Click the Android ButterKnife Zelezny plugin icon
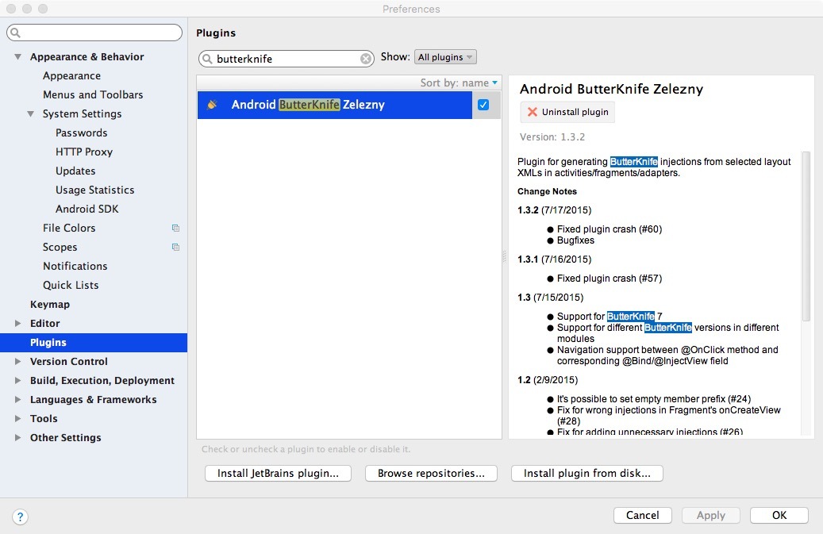 213,105
